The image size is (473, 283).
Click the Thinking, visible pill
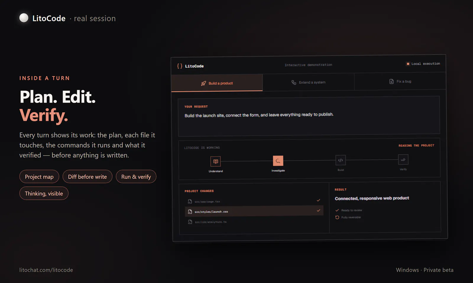pos(44,193)
